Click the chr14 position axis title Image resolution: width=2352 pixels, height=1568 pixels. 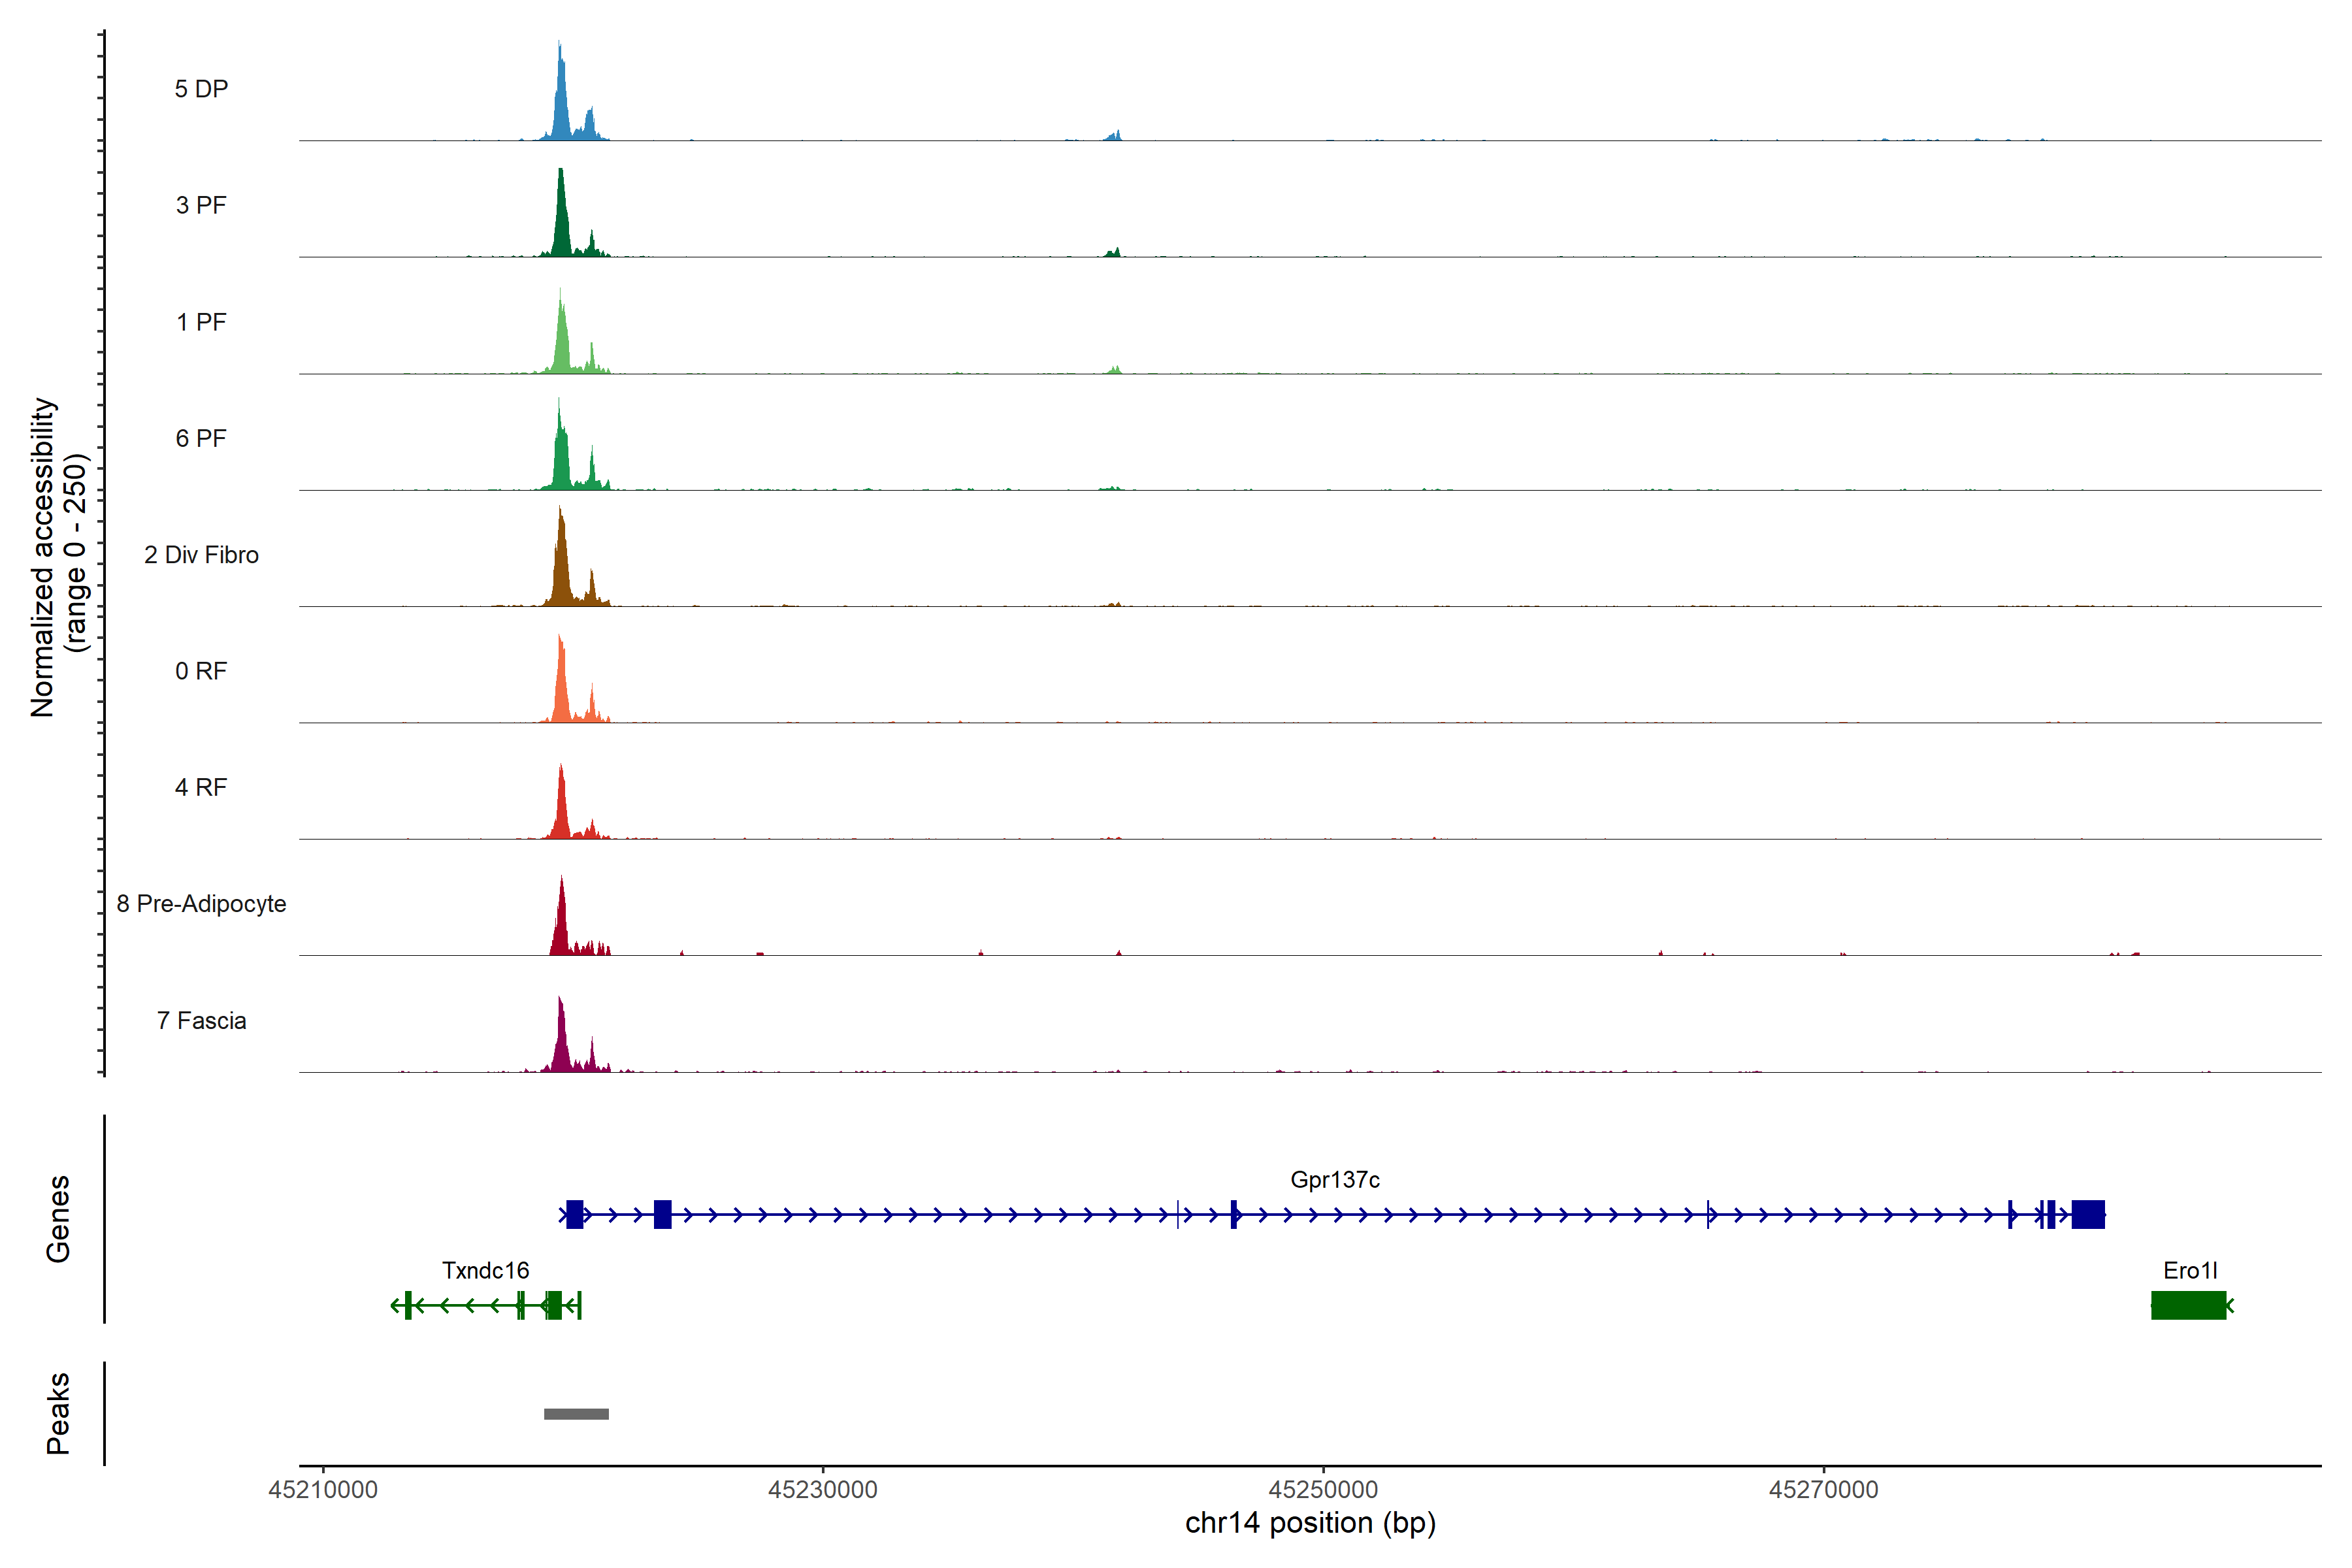click(1310, 1523)
